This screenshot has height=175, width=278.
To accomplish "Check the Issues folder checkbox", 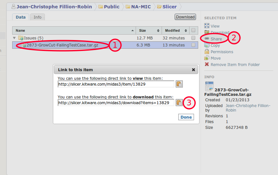I will 193,38.
